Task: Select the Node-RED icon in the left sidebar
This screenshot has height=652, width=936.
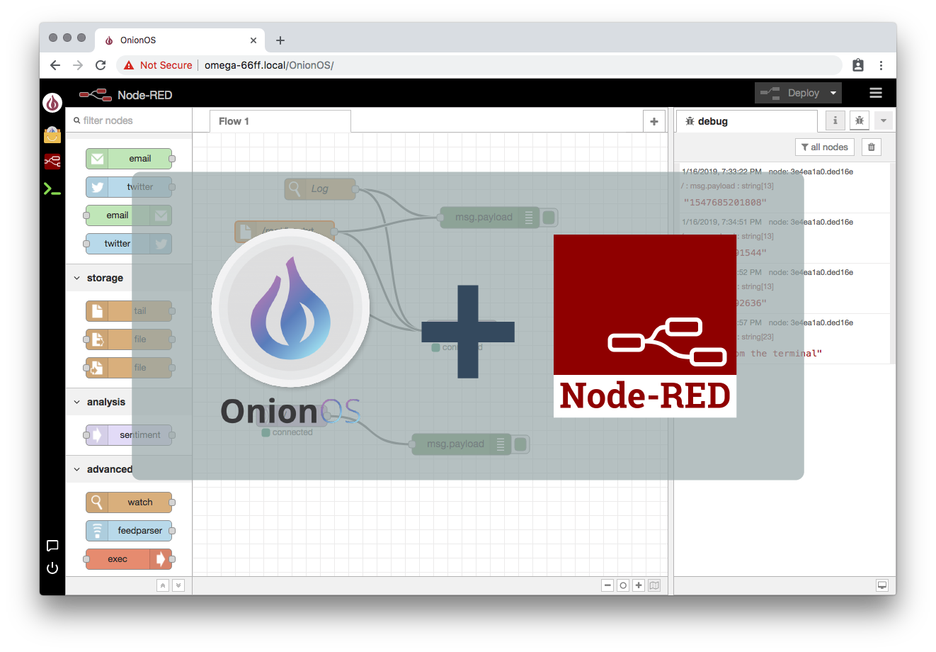Action: point(52,161)
